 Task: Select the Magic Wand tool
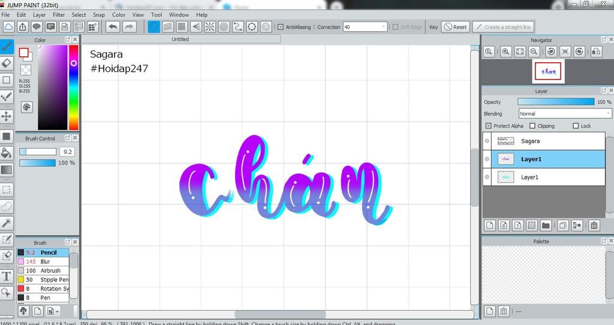pos(7,223)
